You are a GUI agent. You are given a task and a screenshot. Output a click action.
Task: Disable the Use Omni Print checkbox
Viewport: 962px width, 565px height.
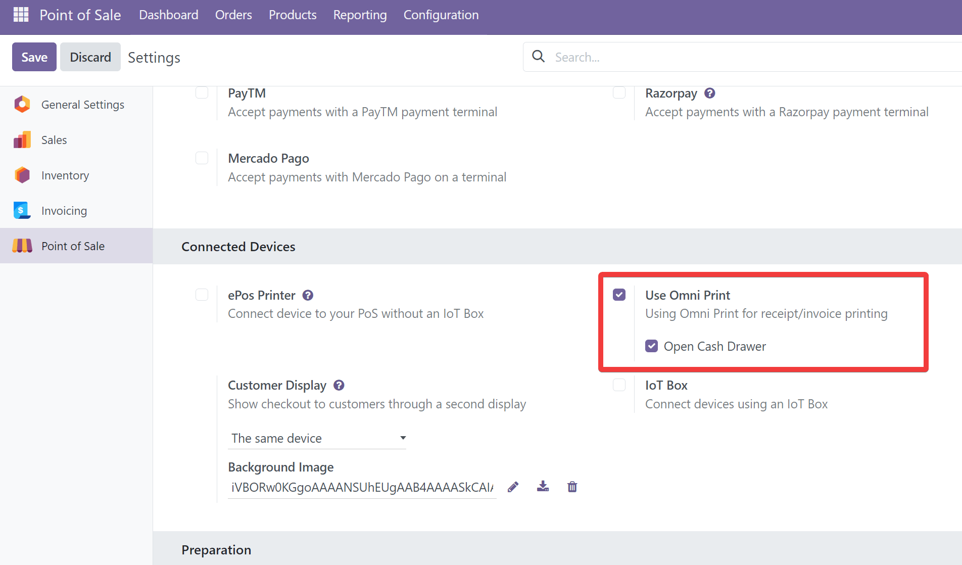pos(619,295)
